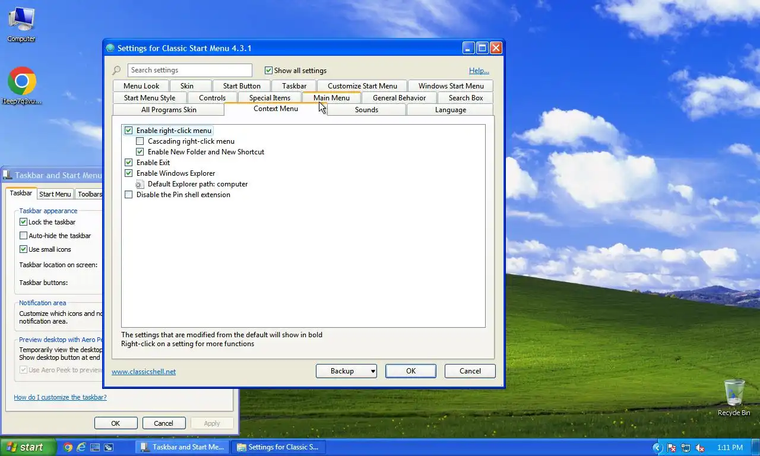The width and height of the screenshot is (760, 456).
Task: Click Cancel in the Taskbar properties window
Action: (163, 423)
